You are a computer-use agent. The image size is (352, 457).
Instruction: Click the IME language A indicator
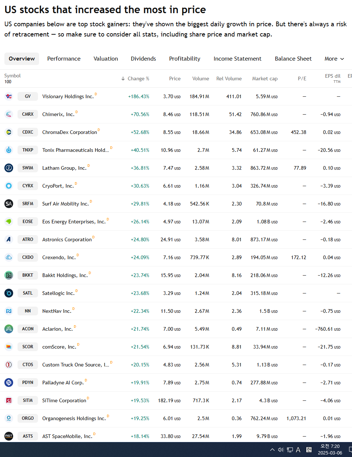[x=298, y=450]
